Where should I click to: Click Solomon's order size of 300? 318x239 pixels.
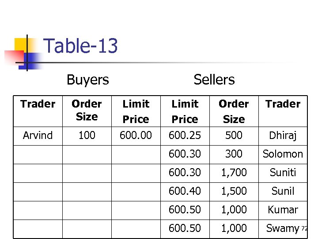click(234, 154)
